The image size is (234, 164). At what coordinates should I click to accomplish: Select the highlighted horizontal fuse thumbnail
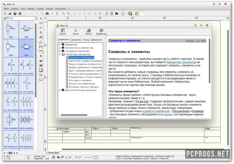[x=26, y=48]
